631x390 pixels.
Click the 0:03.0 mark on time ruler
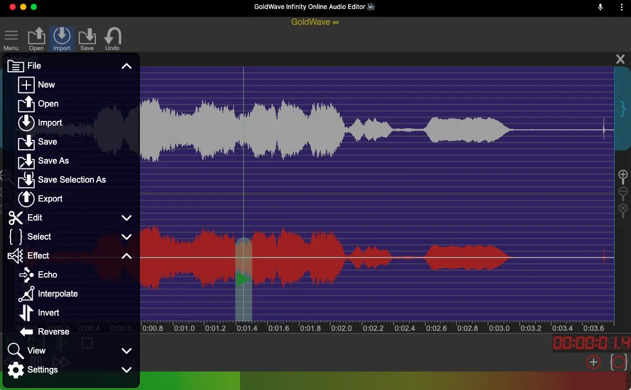coord(499,328)
